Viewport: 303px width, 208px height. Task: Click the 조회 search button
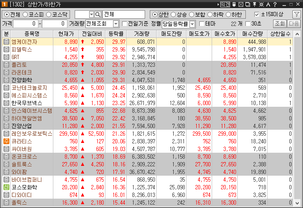click(x=280, y=24)
